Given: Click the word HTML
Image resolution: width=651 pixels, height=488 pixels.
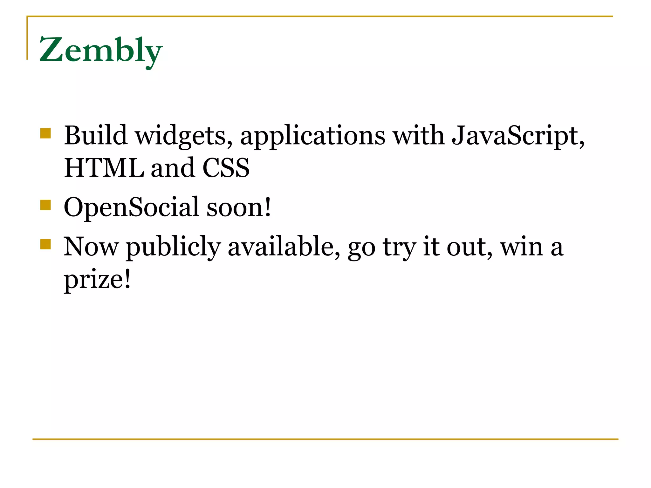Looking at the screenshot, I should point(104,167).
